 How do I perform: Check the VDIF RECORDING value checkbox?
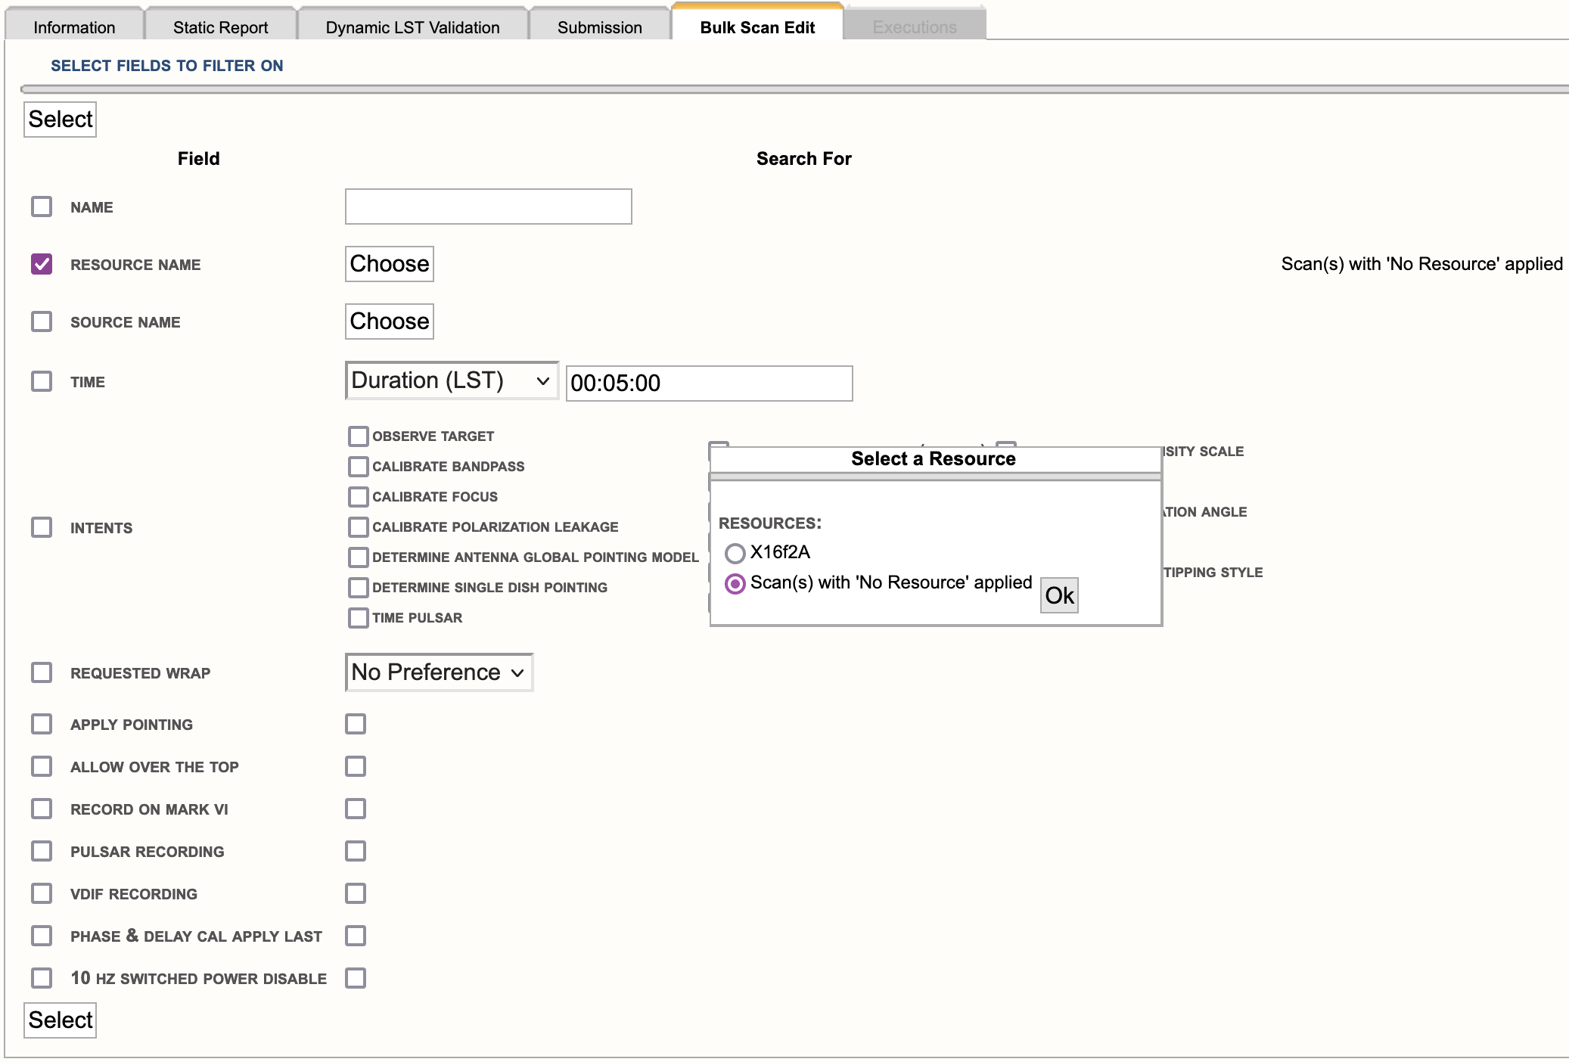[x=355, y=893]
